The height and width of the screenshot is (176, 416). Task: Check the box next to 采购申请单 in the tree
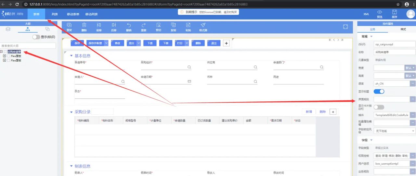[x=5, y=52]
